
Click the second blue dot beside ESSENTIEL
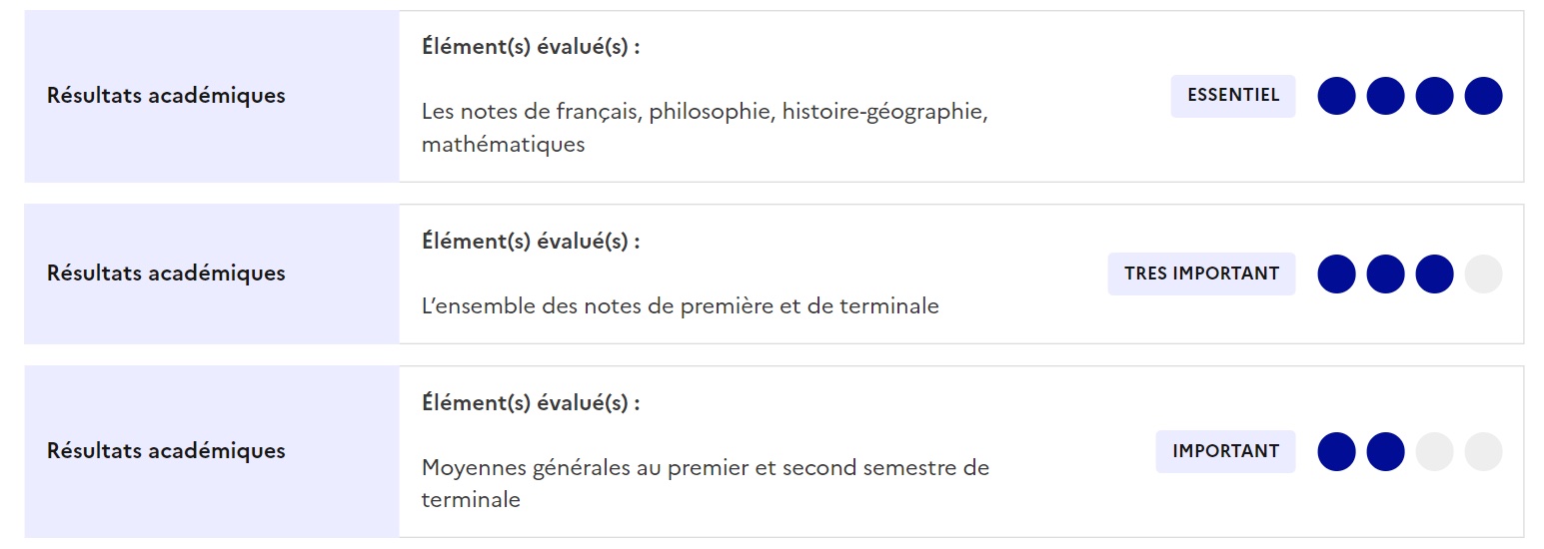1385,96
